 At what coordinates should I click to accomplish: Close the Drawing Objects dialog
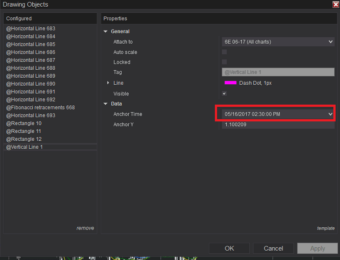click(x=336, y=4)
